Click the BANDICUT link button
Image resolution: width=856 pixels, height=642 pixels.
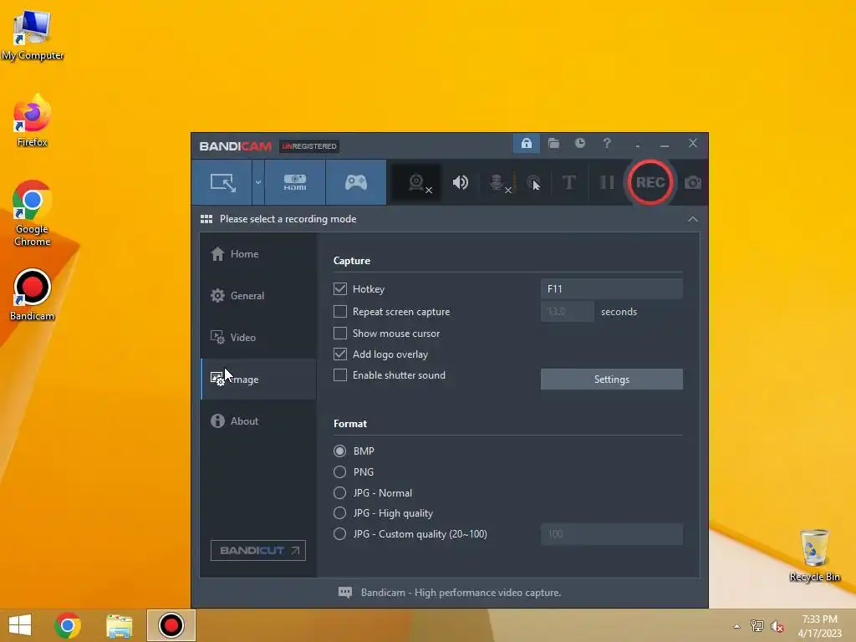(258, 550)
